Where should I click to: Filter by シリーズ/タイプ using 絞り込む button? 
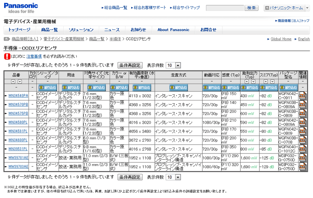point(47,87)
